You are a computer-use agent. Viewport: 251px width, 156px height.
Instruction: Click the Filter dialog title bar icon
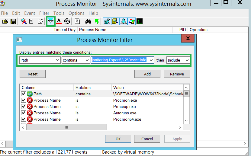19,40
